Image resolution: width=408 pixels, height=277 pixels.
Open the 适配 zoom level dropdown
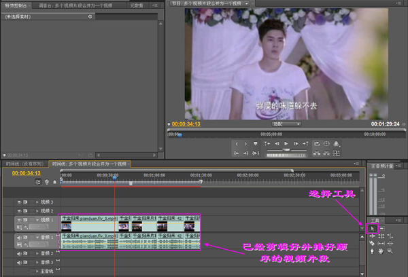pos(286,124)
